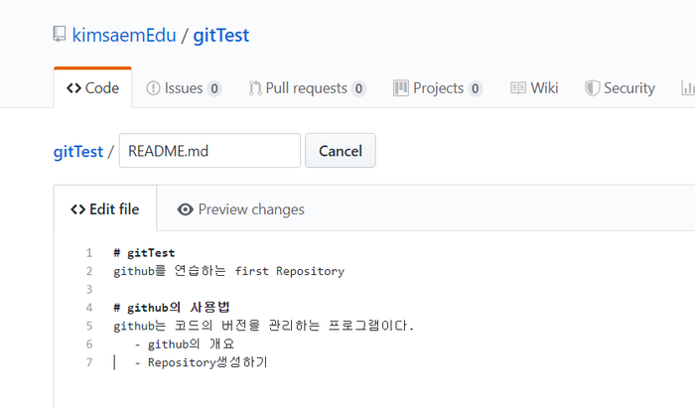This screenshot has width=695, height=408.
Task: Click the Security shield icon
Action: click(592, 88)
